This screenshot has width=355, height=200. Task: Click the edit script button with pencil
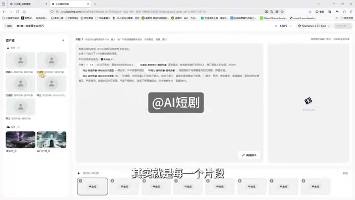coord(249,155)
